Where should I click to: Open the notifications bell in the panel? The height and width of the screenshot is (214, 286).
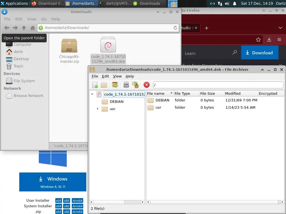coord(235,3)
